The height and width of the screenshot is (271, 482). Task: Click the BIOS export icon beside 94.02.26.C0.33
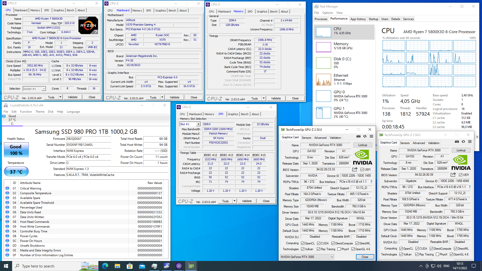tap(355, 169)
